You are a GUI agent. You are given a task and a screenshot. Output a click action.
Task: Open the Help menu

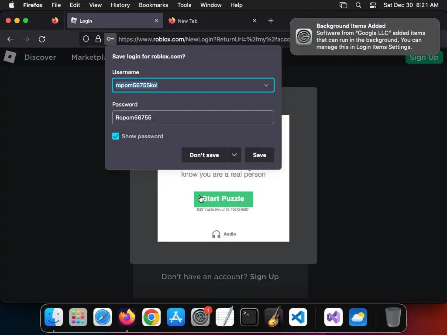pyautogui.click(x=237, y=5)
